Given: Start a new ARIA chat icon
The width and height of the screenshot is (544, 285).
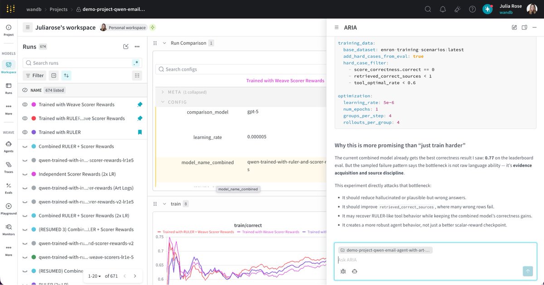Looking at the screenshot, I should pos(514,28).
